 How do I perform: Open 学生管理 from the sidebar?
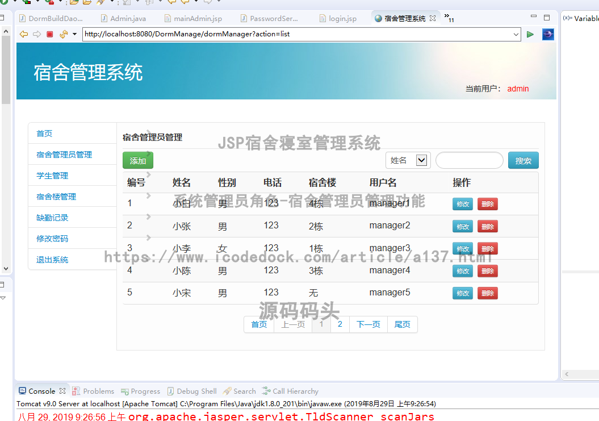[52, 175]
